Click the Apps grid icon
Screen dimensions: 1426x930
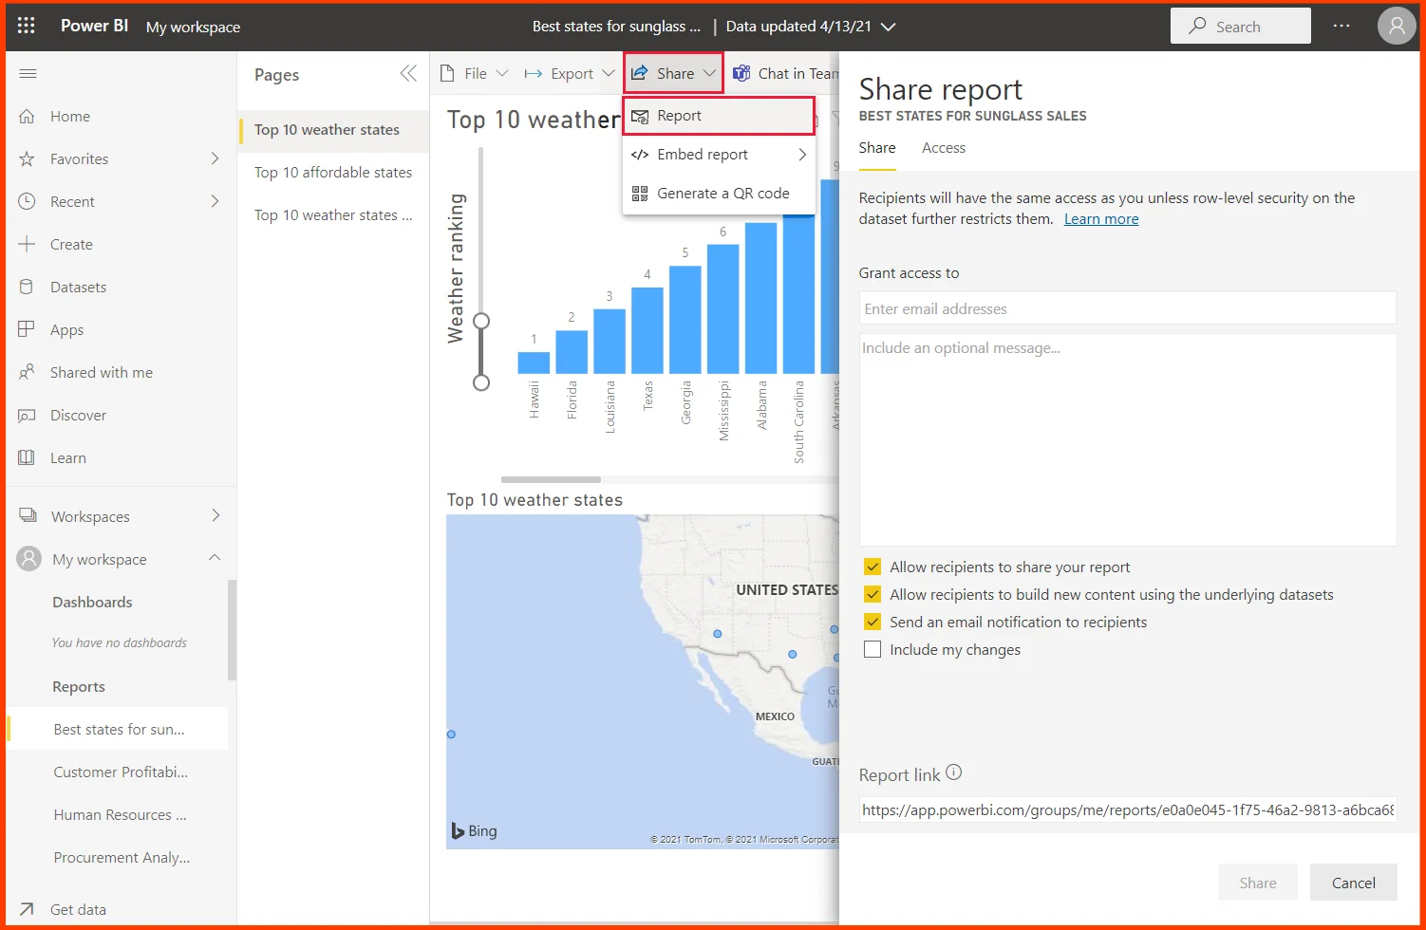click(x=28, y=329)
